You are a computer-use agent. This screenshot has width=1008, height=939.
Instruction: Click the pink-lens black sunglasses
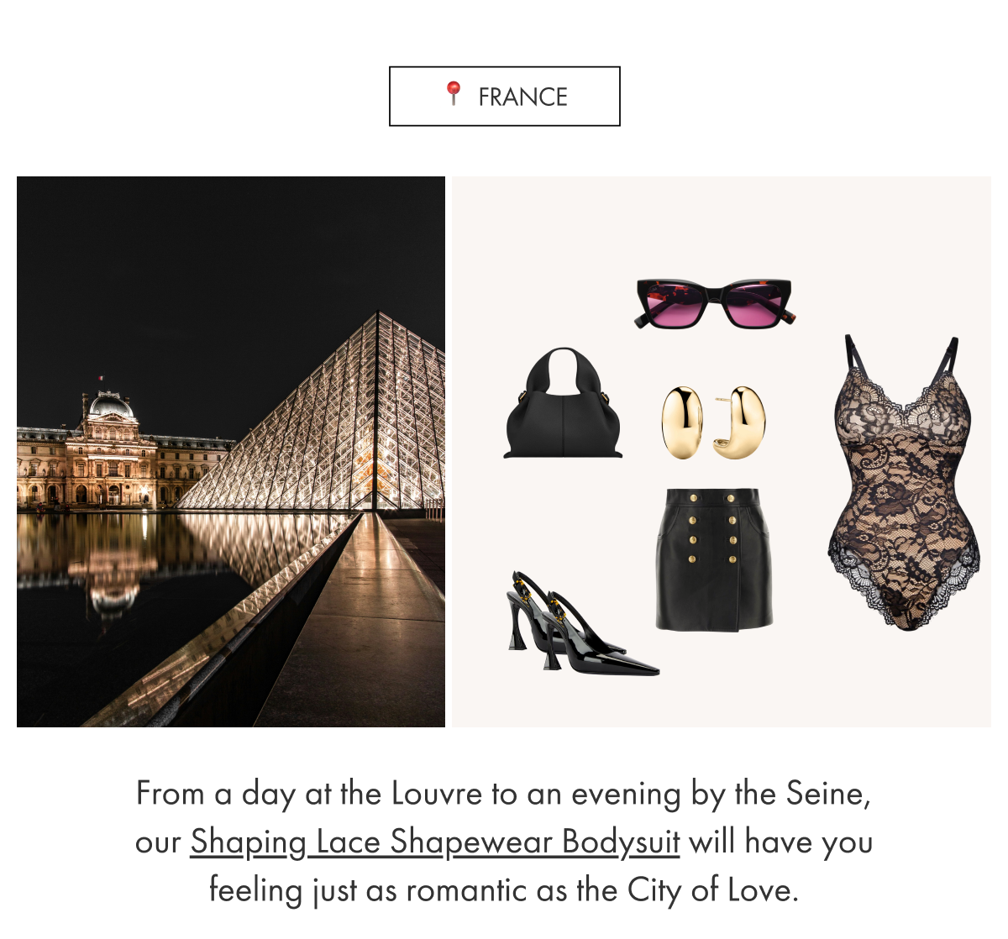(715, 303)
